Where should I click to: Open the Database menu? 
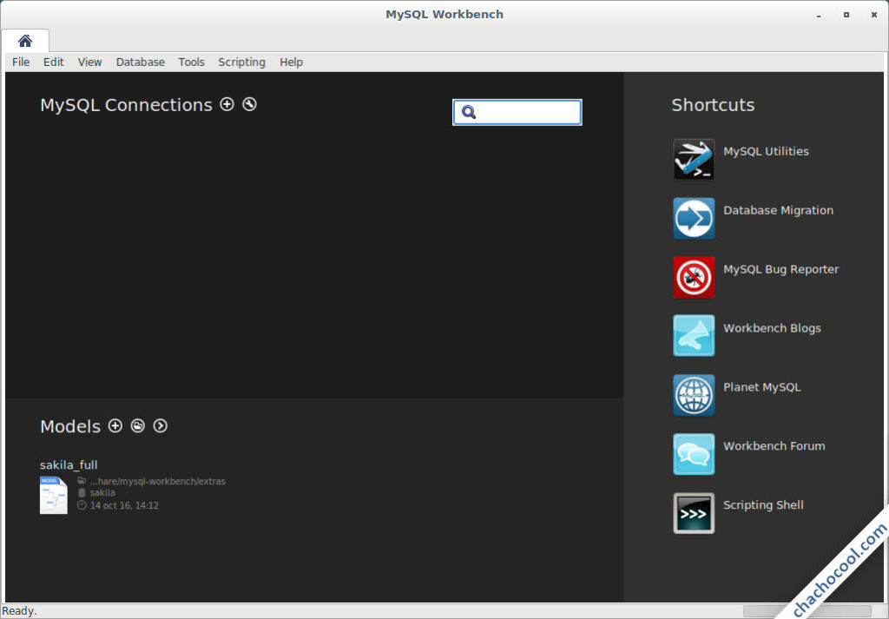[140, 63]
